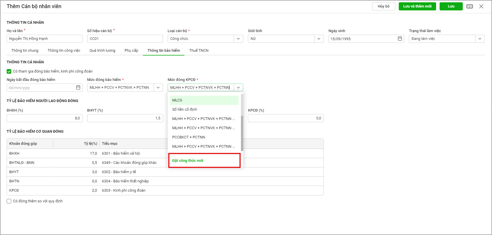Screen dimensions: 492x235
Task: Open the Thuế TNCN tab
Action: pyautogui.click(x=199, y=51)
